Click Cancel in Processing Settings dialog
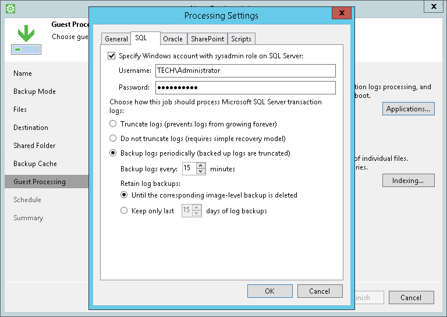 (x=320, y=291)
